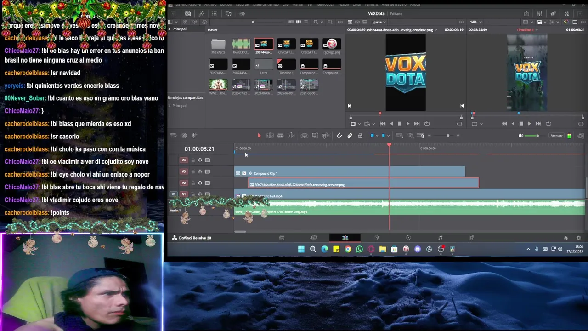Open the Media Pool panel icon

pyautogui.click(x=187, y=14)
